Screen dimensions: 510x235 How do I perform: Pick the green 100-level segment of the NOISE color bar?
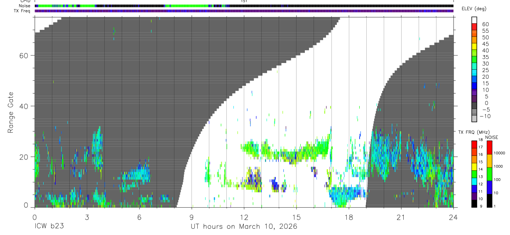click(x=490, y=173)
